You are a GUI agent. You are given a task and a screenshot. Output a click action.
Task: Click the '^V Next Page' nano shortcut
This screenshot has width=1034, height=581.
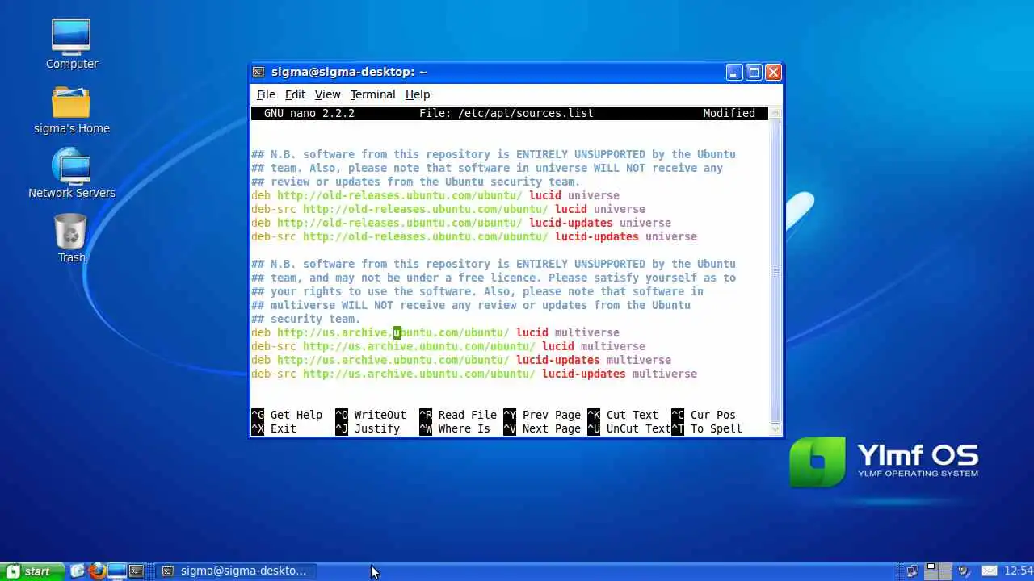pyautogui.click(x=542, y=428)
